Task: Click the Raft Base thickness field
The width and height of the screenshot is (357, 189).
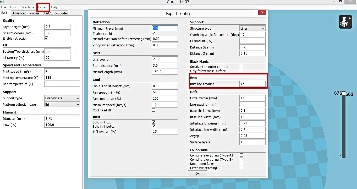Action: 252,111
